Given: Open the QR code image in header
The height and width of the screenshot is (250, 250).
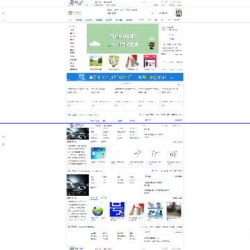Looking at the screenshot, I should click(178, 13).
